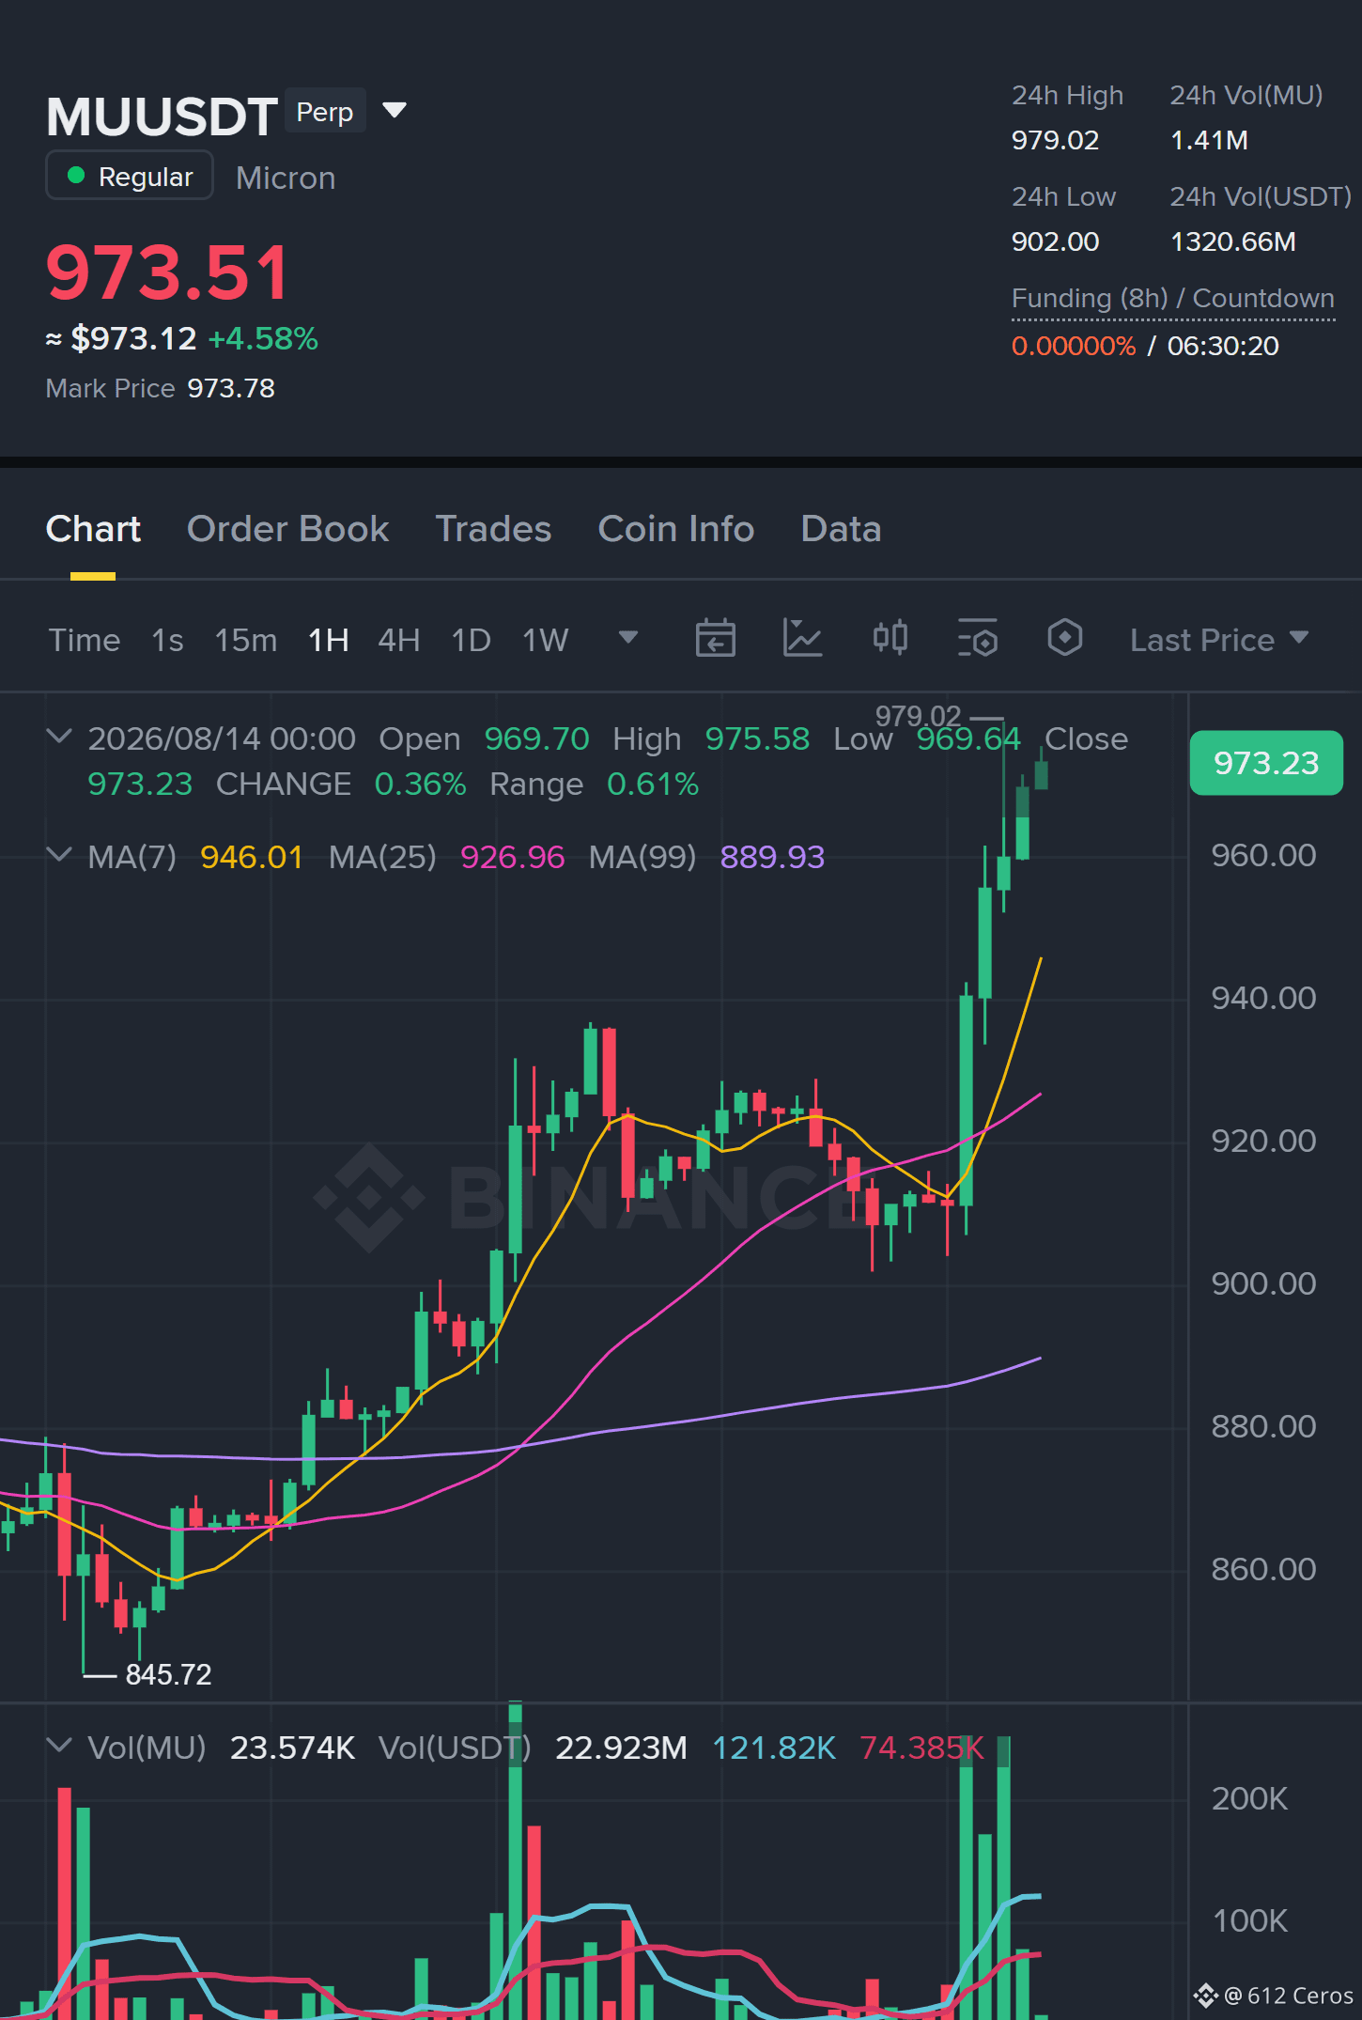The height and width of the screenshot is (2020, 1362).
Task: Tap the 845.72 low price marker
Action: 169,1674
